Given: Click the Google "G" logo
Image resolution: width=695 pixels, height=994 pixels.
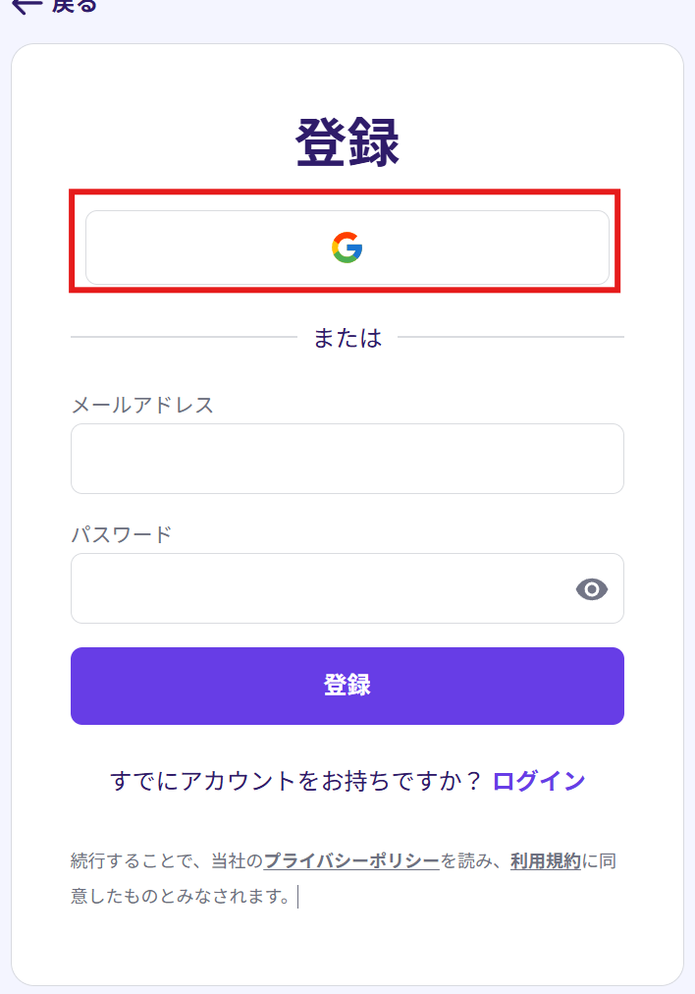Looking at the screenshot, I should (x=347, y=248).
